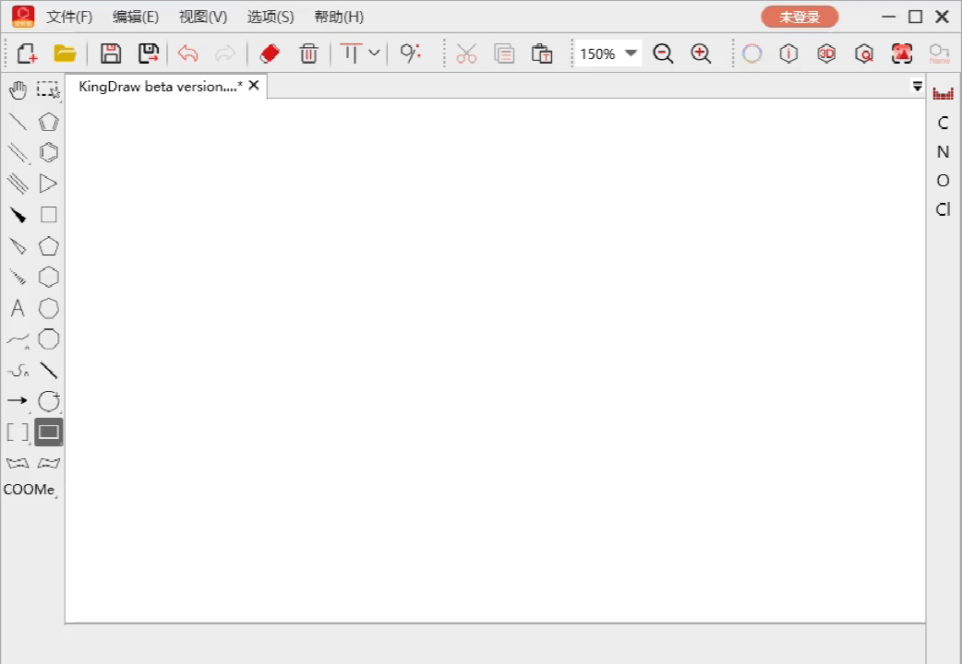Click the Save As icon
Screen dimensions: 962x664
pyautogui.click(x=149, y=54)
